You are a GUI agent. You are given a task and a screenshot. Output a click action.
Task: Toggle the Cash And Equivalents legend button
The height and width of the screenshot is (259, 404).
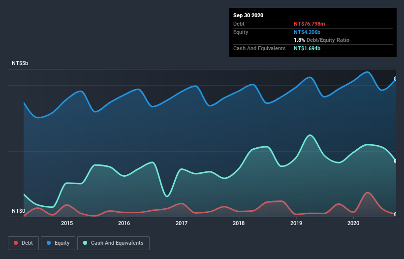[x=113, y=243]
